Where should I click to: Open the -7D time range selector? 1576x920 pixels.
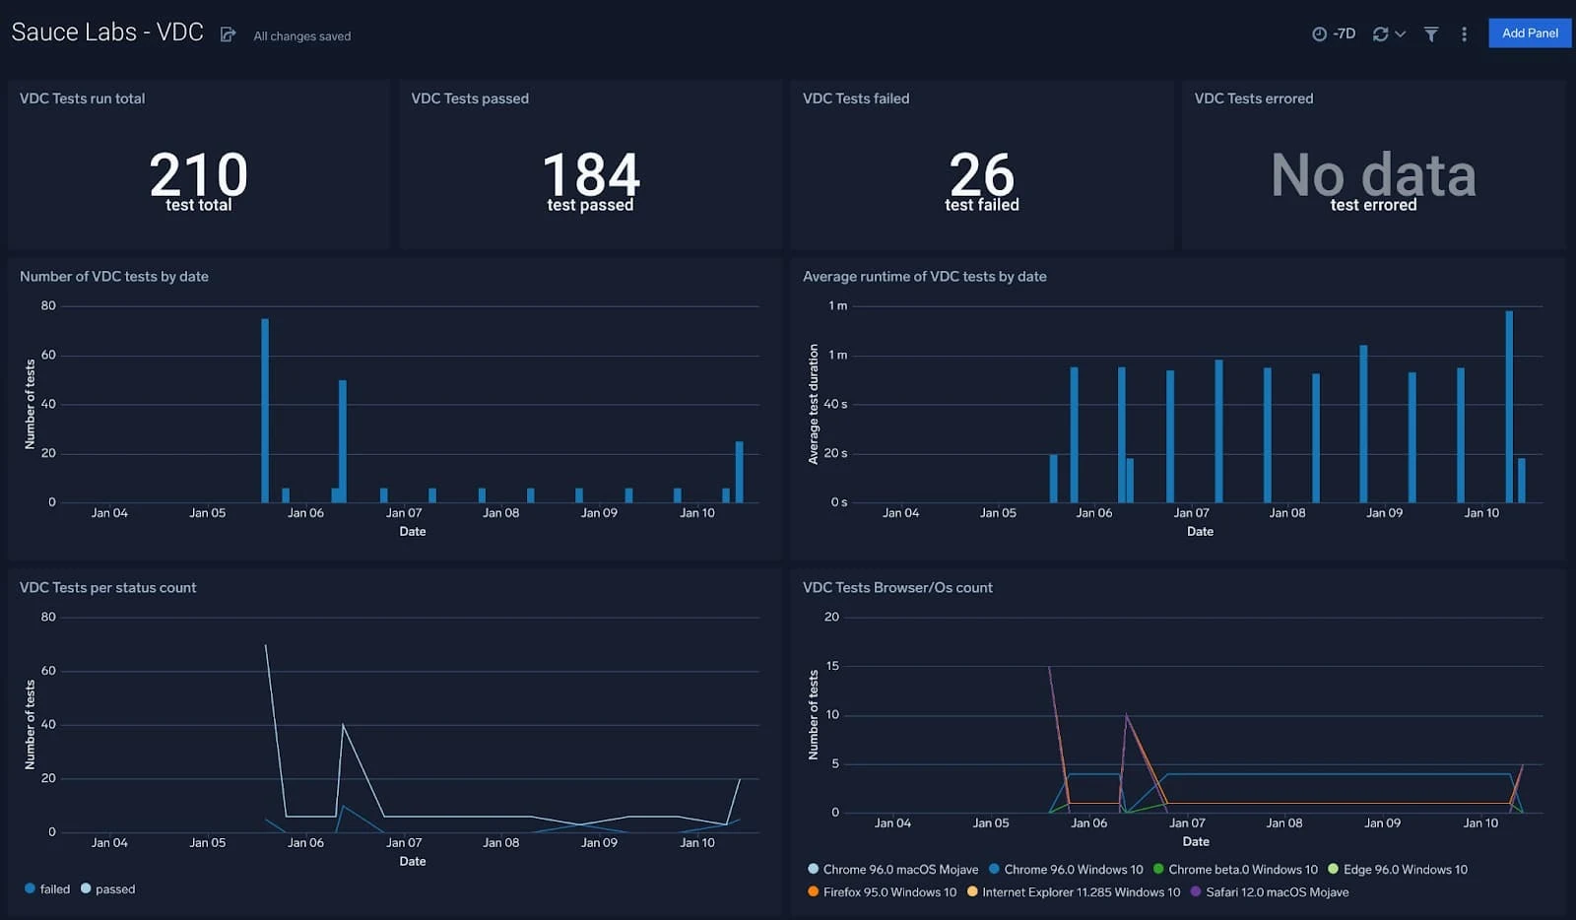click(x=1343, y=33)
